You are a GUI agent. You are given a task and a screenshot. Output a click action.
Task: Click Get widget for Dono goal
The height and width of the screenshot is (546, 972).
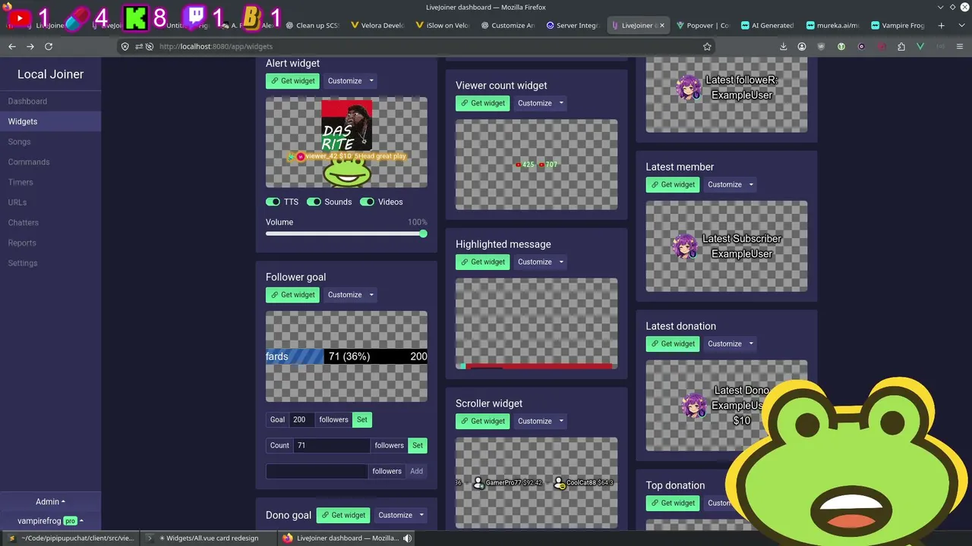(x=343, y=516)
